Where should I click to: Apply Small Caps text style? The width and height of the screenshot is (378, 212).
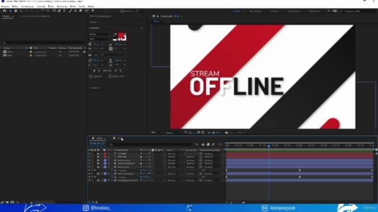pyautogui.click(x=110, y=71)
